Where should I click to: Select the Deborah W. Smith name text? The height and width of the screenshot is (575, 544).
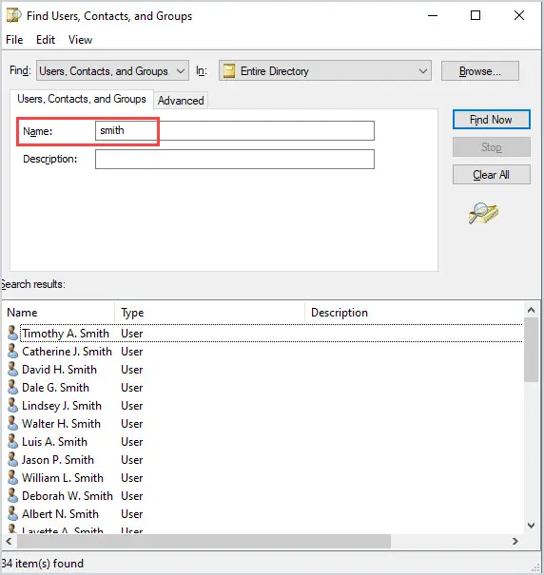(68, 496)
